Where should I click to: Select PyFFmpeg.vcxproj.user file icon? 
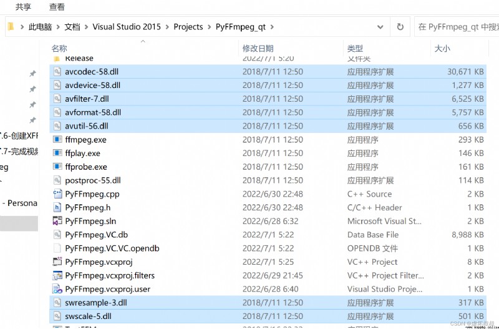[57, 289]
